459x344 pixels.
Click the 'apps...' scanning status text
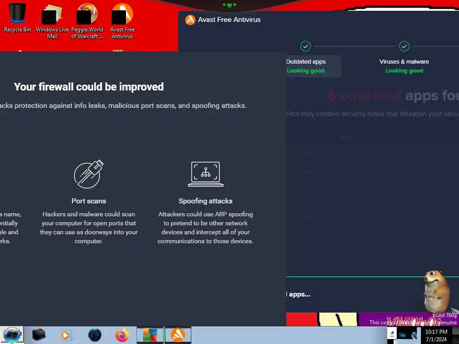[x=299, y=294]
